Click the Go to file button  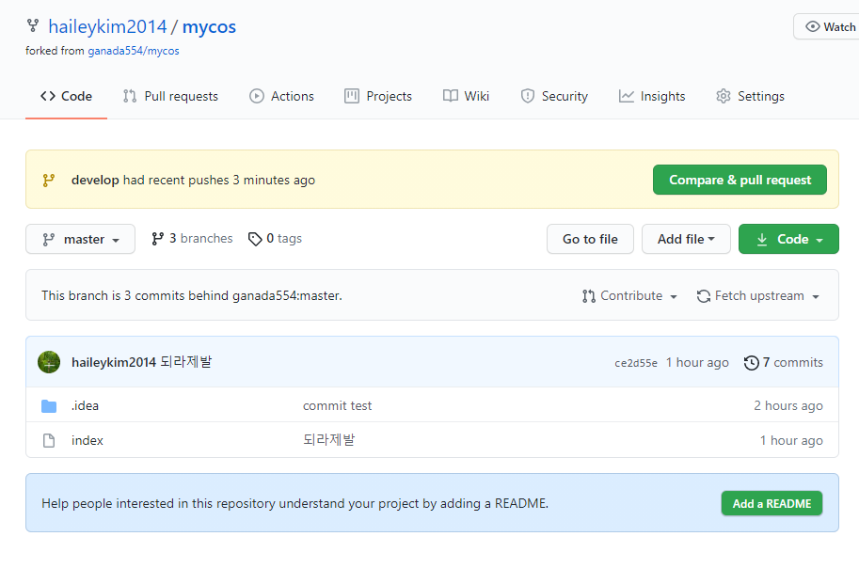590,239
